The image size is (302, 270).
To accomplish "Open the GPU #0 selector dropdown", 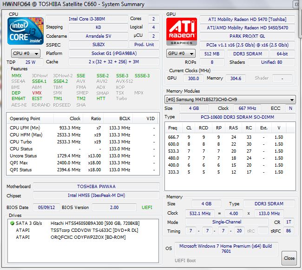I will [181, 54].
